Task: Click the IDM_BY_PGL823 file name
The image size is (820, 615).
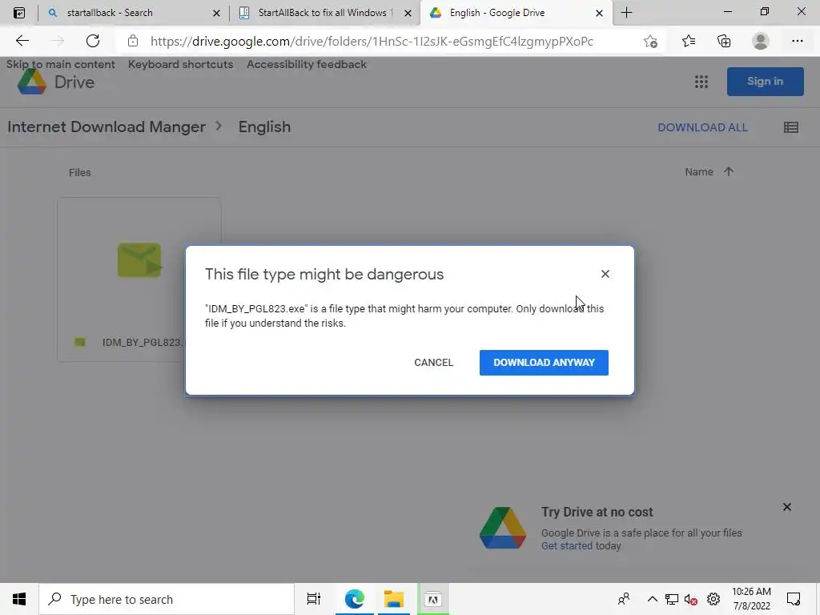Action: 143,343
